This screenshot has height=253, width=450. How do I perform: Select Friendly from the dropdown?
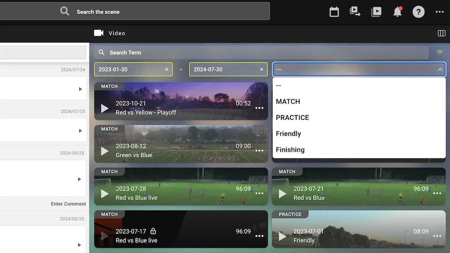coord(359,134)
